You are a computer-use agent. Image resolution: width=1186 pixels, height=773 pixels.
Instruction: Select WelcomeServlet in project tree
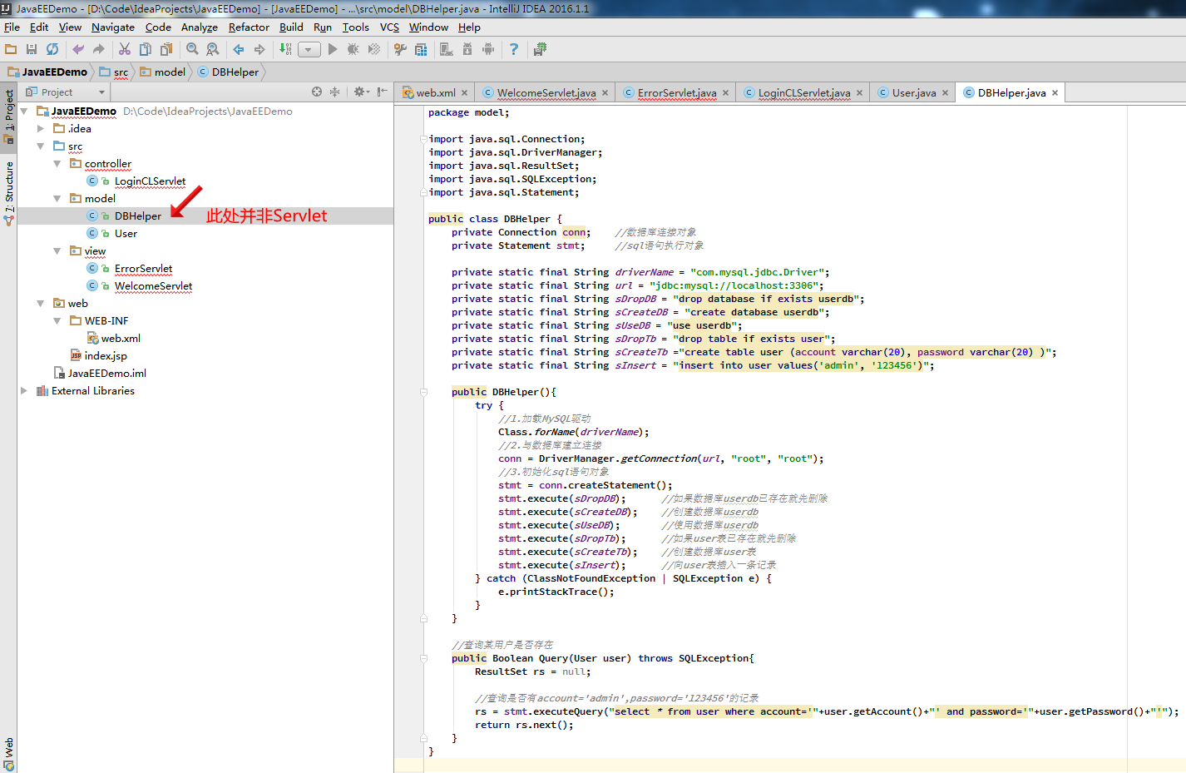153,286
